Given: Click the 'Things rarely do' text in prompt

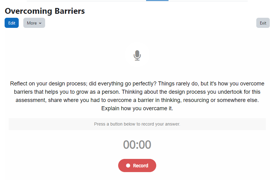Looking at the screenshot, I should click(x=178, y=84).
